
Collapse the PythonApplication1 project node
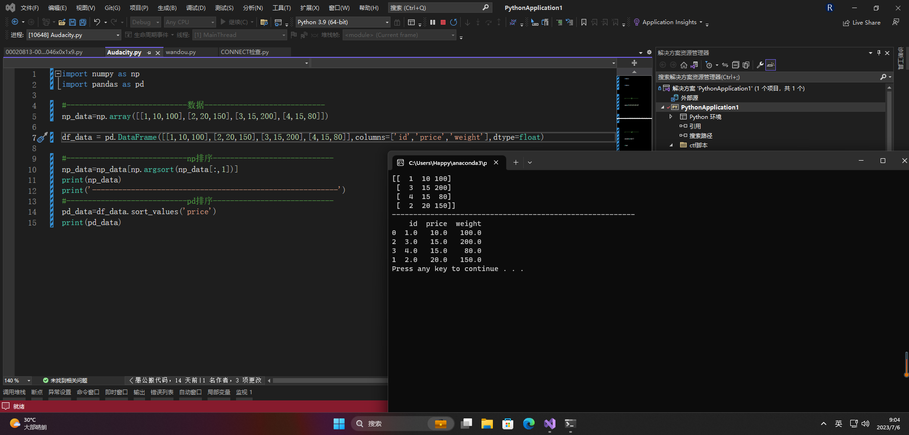(x=663, y=107)
